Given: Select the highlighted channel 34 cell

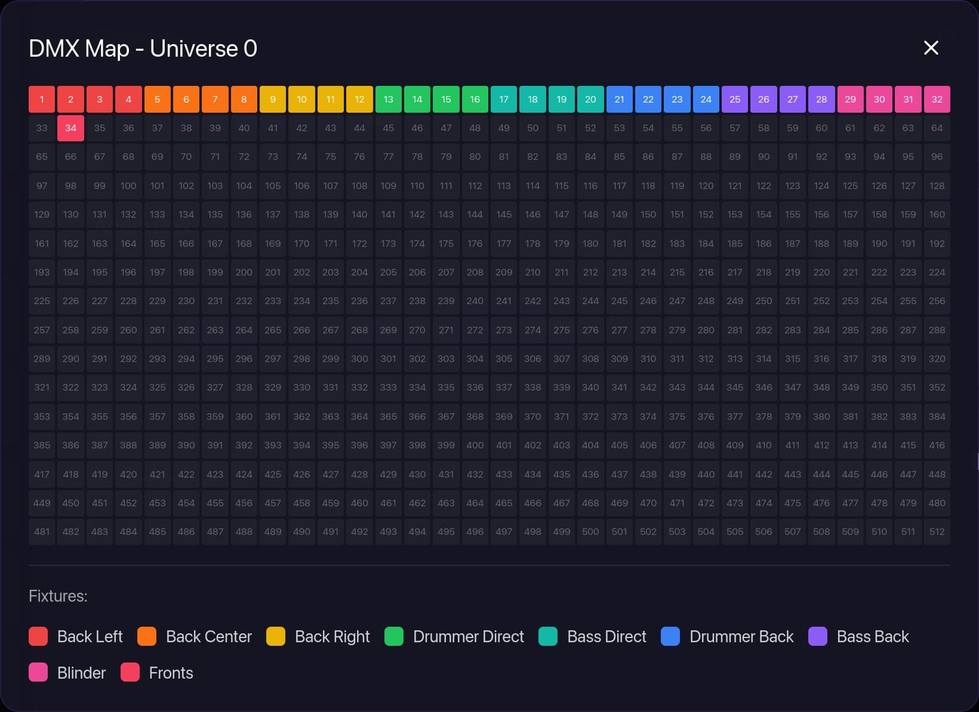Looking at the screenshot, I should click(70, 128).
